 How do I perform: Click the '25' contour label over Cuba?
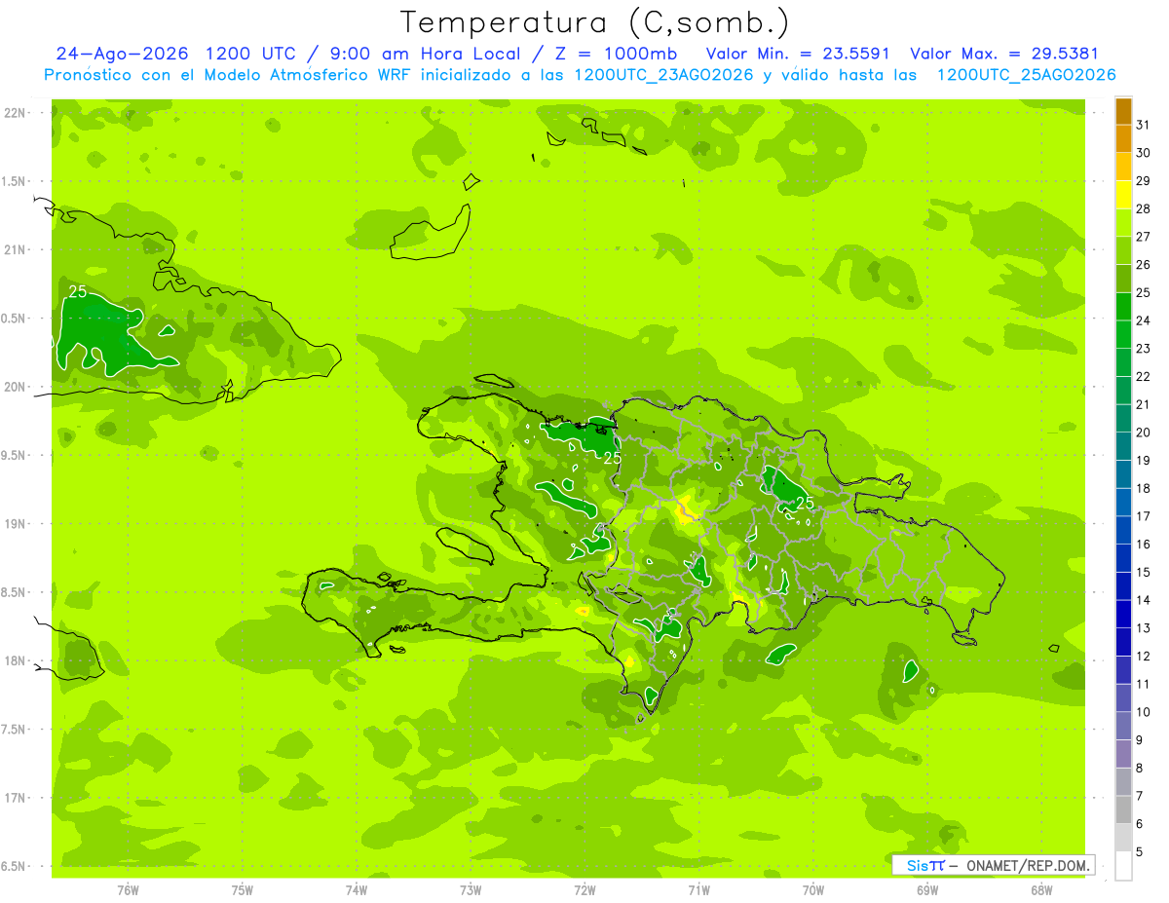point(78,291)
